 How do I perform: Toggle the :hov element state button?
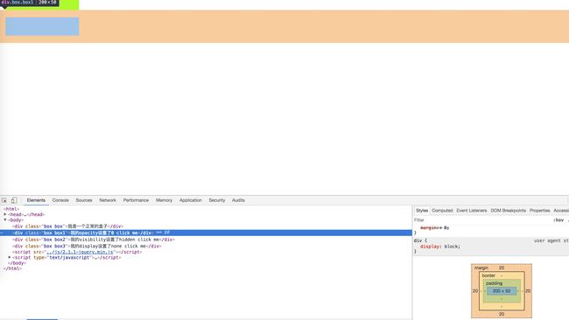click(x=558, y=220)
